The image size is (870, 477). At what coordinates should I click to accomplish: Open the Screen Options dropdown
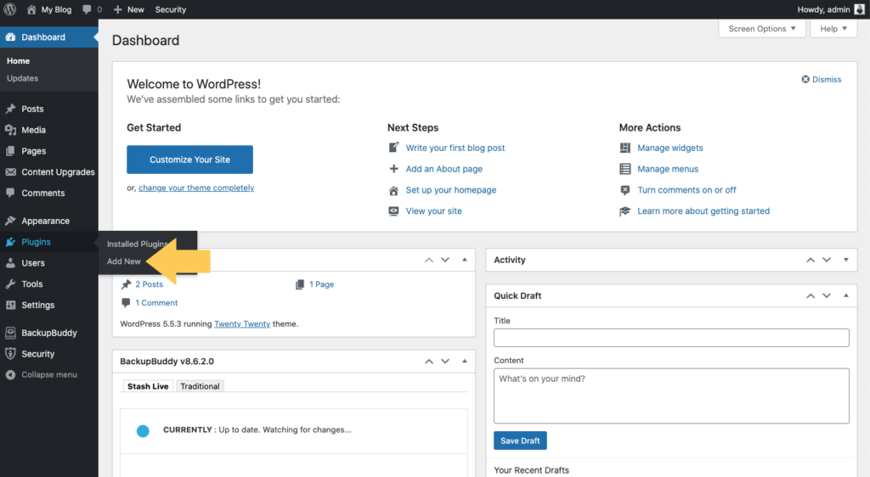762,29
